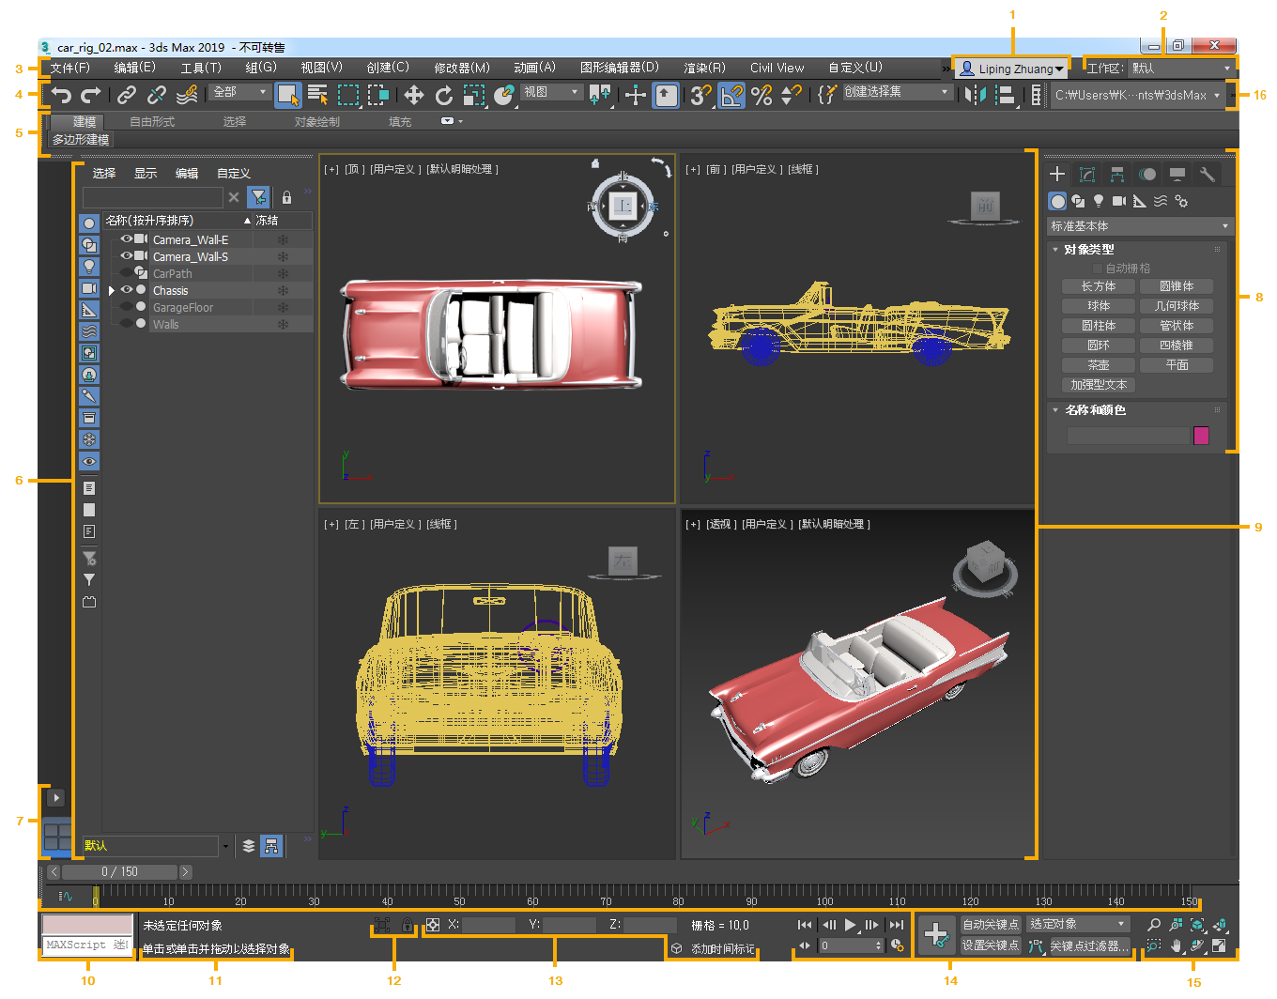The image size is (1277, 999).
Task: Click the 茶壶 teapot primitive button
Action: point(1099,365)
